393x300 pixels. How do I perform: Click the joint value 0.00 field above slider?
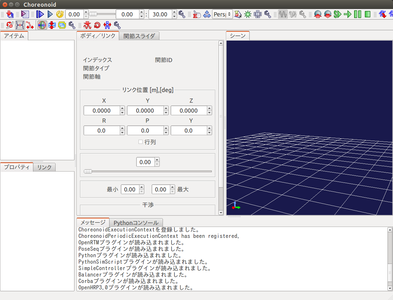[145, 162]
